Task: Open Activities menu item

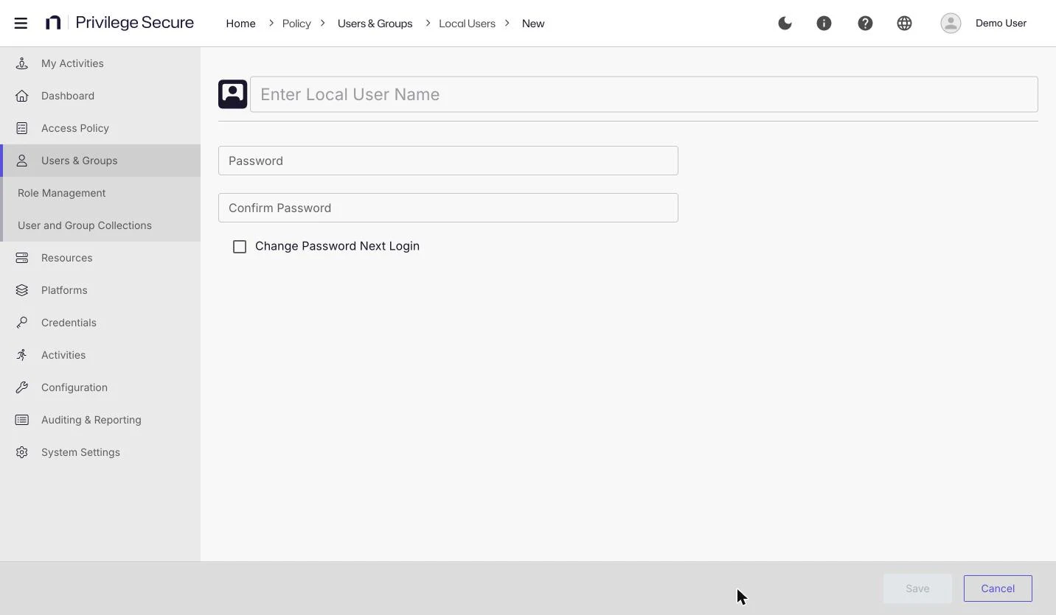Action: point(100,355)
